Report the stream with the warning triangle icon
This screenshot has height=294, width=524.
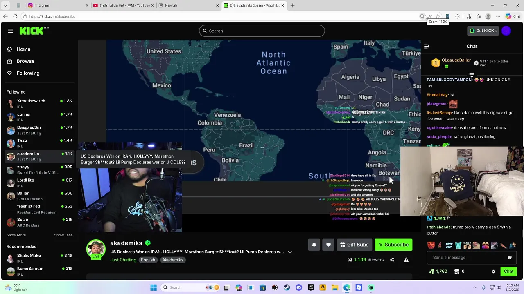pyautogui.click(x=406, y=260)
